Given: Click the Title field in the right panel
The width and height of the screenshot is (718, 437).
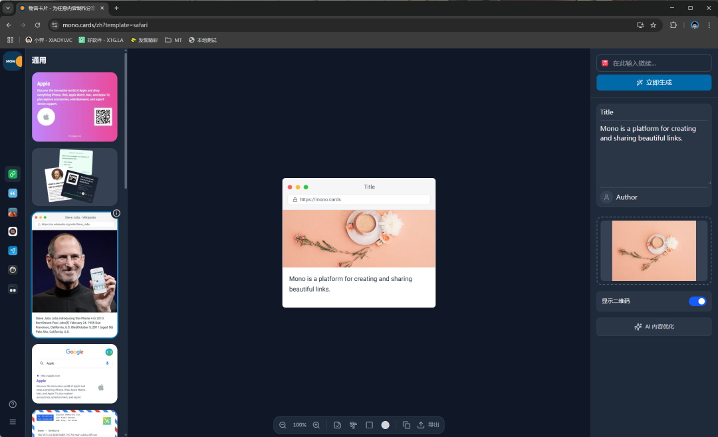Looking at the screenshot, I should tap(654, 112).
